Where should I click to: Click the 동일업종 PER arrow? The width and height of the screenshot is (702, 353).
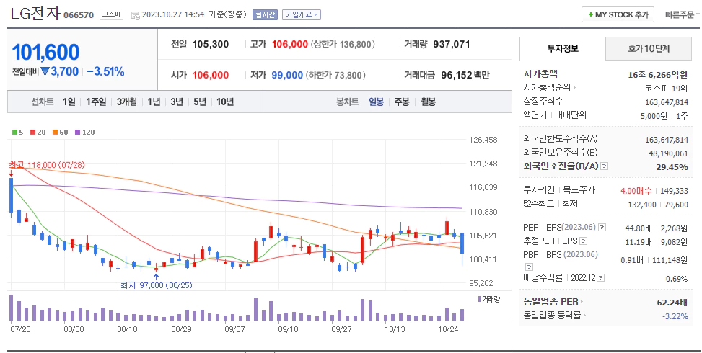point(582,302)
